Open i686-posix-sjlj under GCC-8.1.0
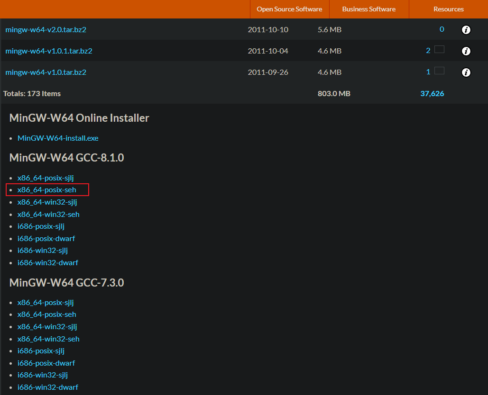The height and width of the screenshot is (395, 488). click(x=41, y=226)
